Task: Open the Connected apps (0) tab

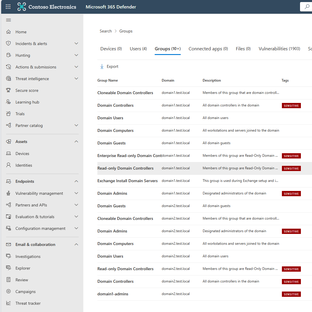Action: [208, 49]
